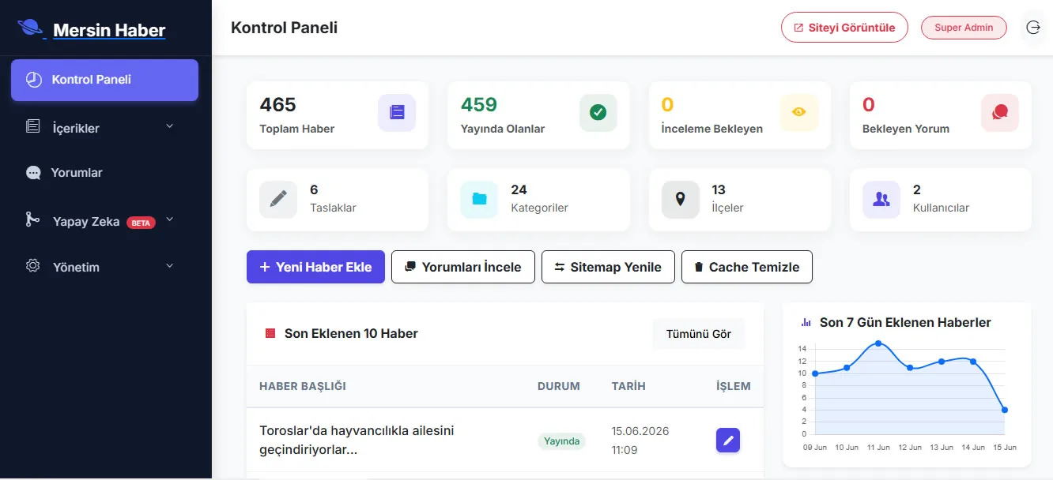Click the location pin İlçeler icon
Viewport: 1053px width, 480px height.
point(681,200)
